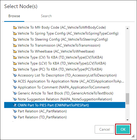This screenshot has width=137, height=140.
Task: Switch to the Search tab
Action: coord(46,16)
